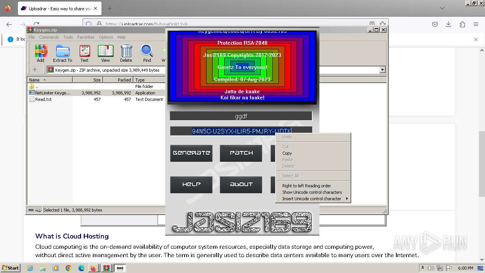Click the Add archive toolbar icon
This screenshot has height=273, width=485.
point(41,53)
